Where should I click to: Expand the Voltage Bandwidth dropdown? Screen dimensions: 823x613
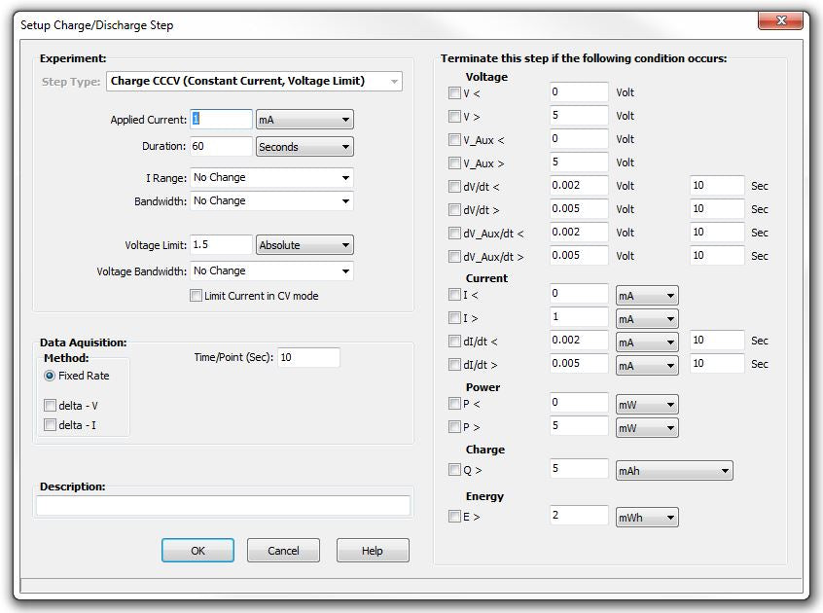coord(271,271)
